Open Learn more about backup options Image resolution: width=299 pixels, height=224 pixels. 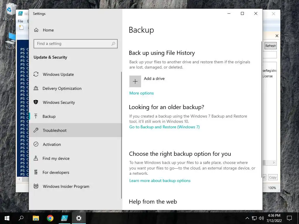(x=160, y=181)
